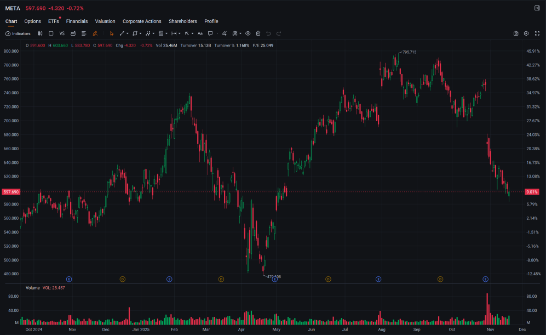Open the Financials tab
The image size is (546, 335).
(x=77, y=21)
